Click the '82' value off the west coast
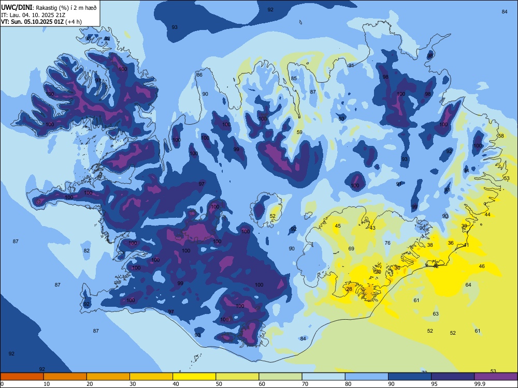The image size is (518, 388). tap(87, 251)
